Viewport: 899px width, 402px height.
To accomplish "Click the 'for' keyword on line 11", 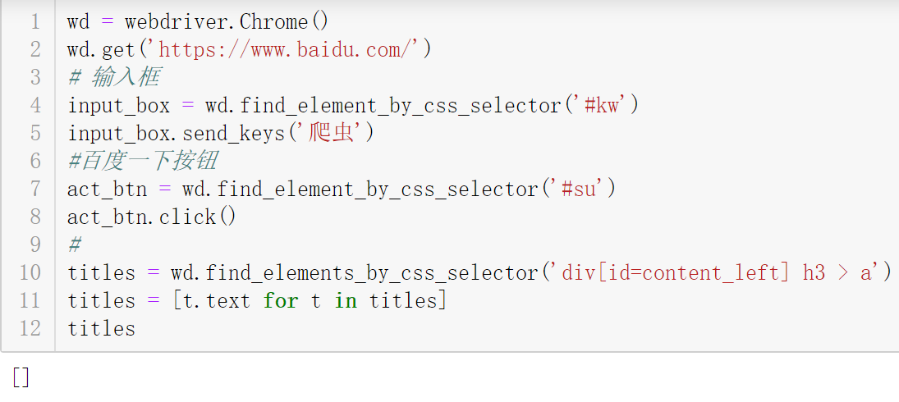I will pos(280,300).
